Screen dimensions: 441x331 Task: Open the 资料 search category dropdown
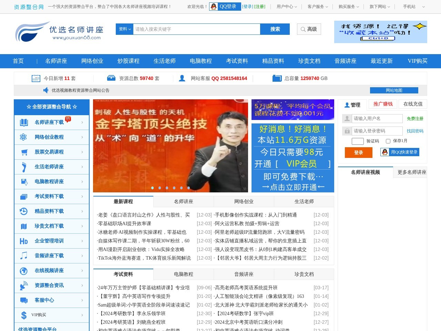(124, 29)
